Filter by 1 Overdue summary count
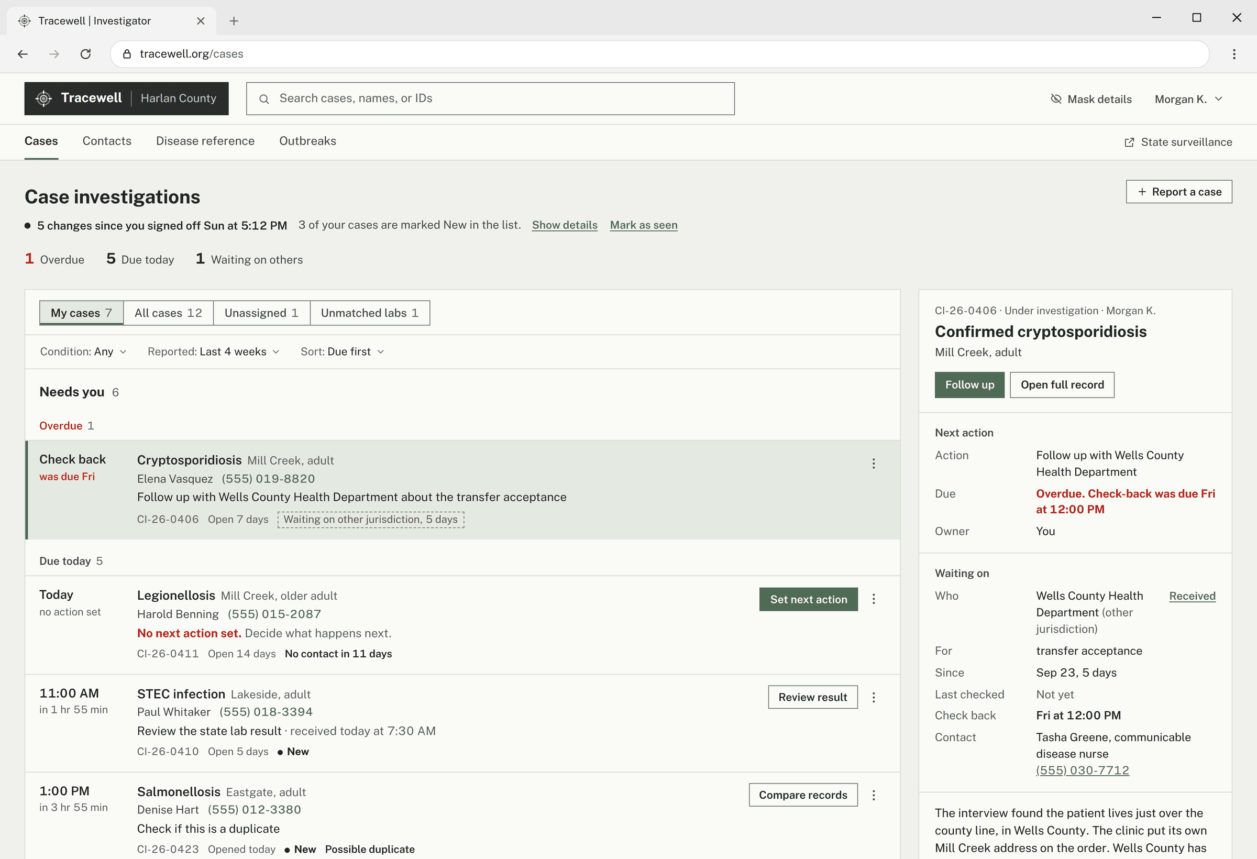This screenshot has height=859, width=1257. click(x=54, y=259)
